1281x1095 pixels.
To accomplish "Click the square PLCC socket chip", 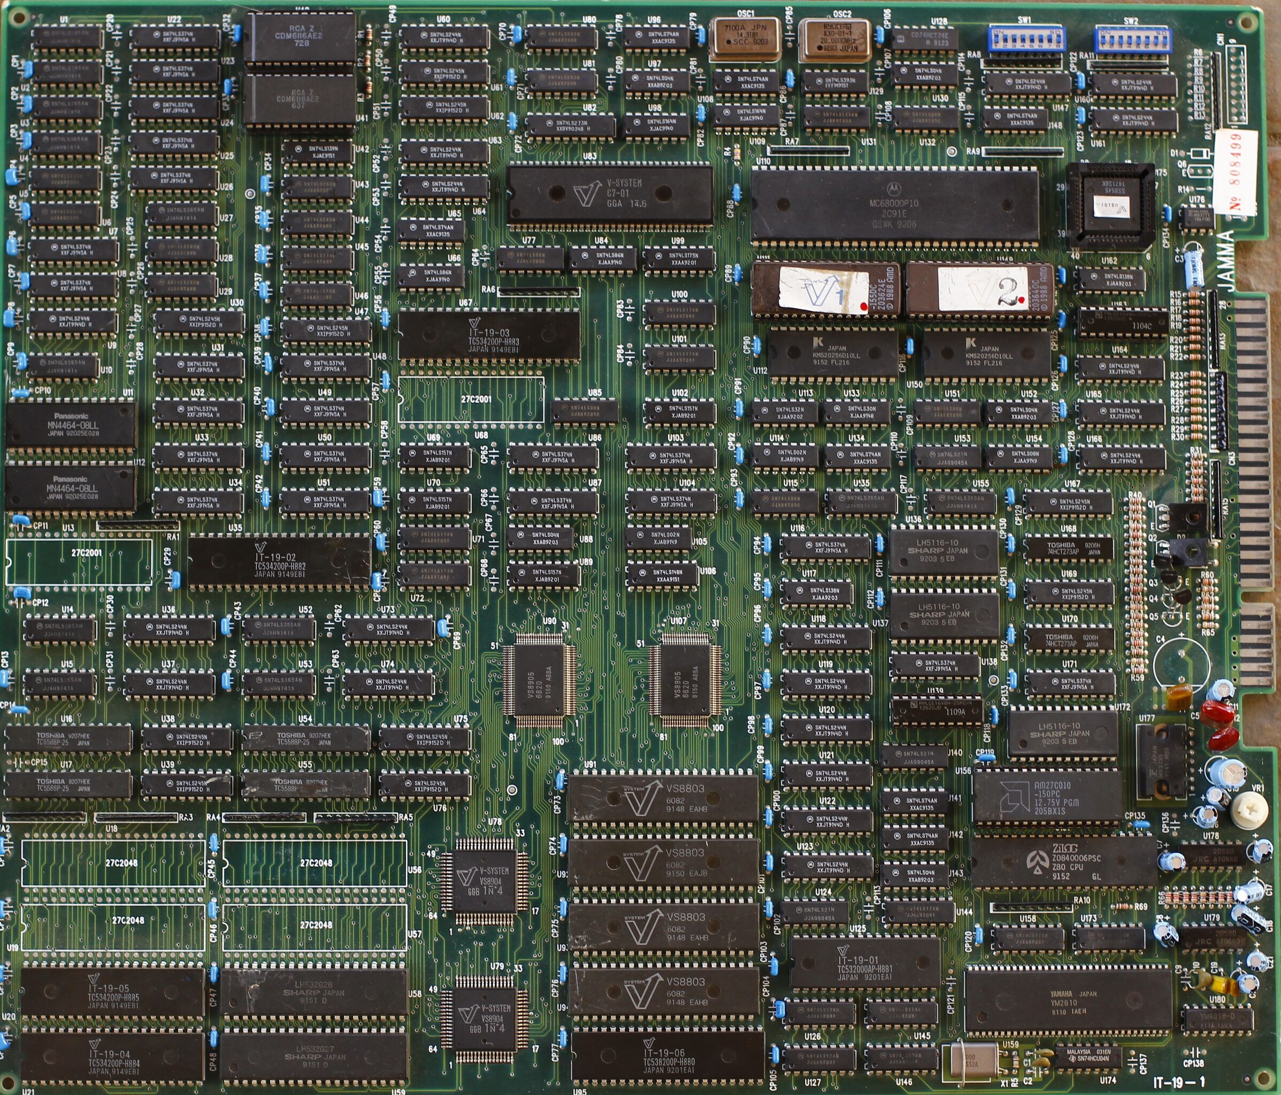I will pos(1110,207).
